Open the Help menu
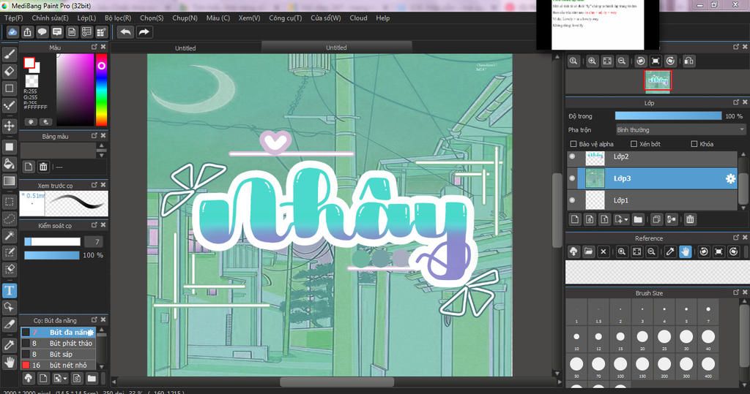Screen dimensions: 750x394 click(382, 18)
